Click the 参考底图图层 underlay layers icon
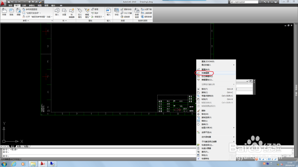Screen dimensions: 298x167 tap(24, 9)
